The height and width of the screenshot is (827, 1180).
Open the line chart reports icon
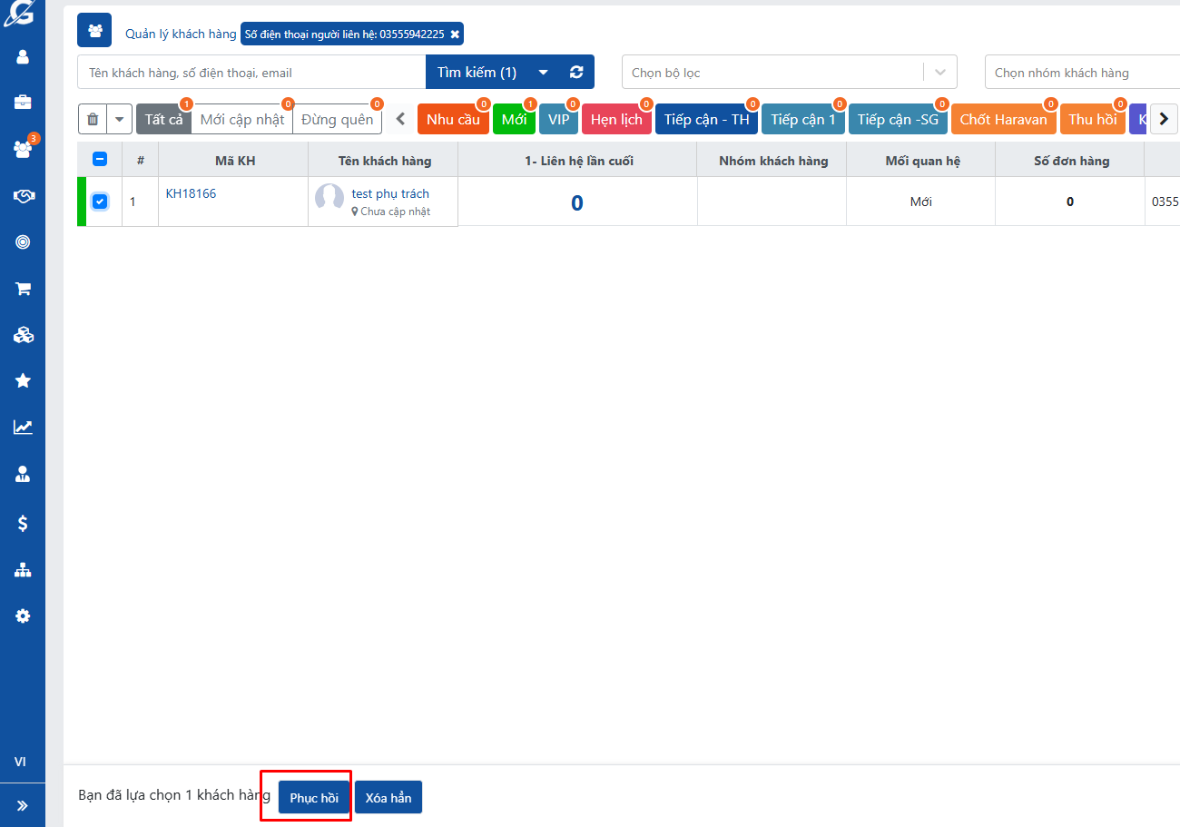point(23,428)
